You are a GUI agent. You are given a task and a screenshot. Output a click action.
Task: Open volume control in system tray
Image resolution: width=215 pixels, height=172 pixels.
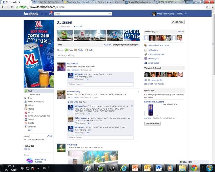(23, 168)
